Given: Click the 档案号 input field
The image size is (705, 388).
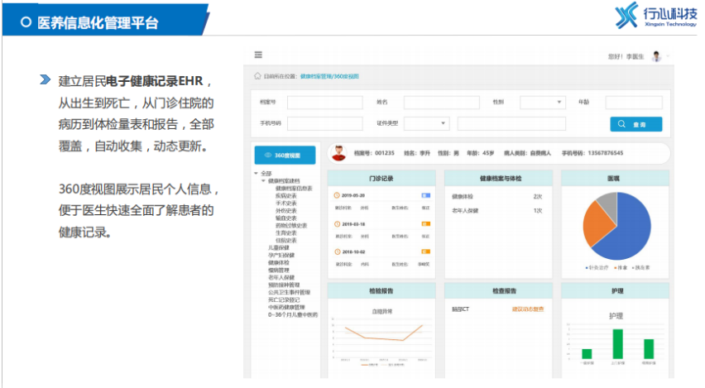Looking at the screenshot, I should tap(324, 103).
